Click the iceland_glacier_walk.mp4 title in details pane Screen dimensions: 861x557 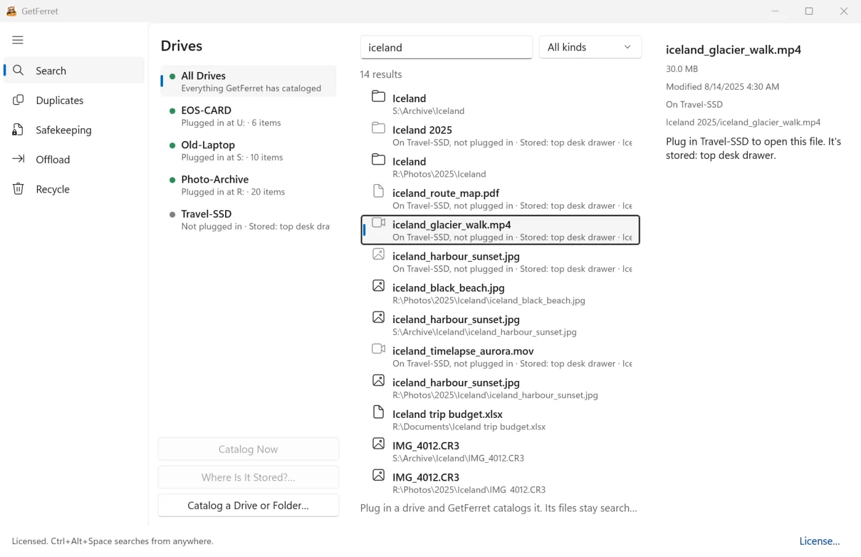pyautogui.click(x=733, y=50)
